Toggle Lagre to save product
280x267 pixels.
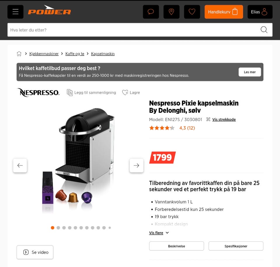tap(131, 93)
